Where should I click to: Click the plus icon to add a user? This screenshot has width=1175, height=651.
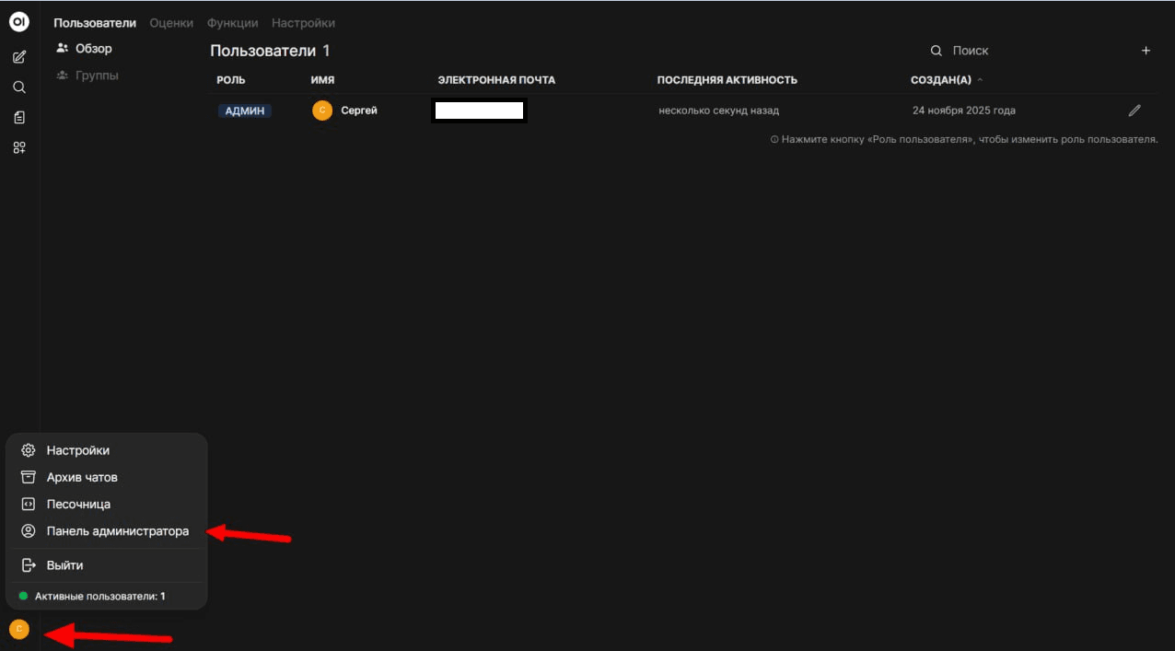pos(1146,51)
